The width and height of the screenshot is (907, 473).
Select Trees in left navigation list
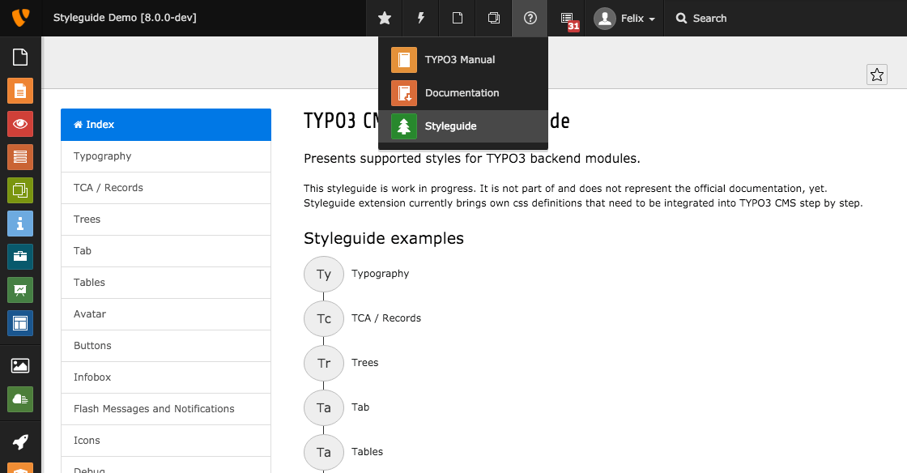(x=166, y=219)
